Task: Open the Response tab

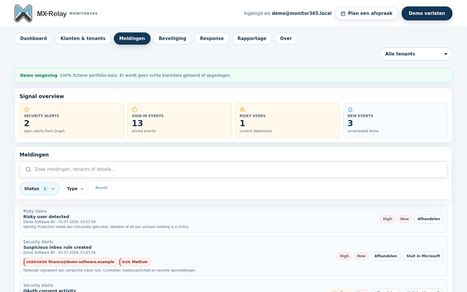Action: [212, 39]
